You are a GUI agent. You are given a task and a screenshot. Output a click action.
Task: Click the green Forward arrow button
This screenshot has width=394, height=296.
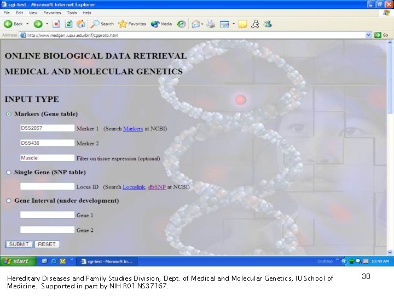coord(38,24)
